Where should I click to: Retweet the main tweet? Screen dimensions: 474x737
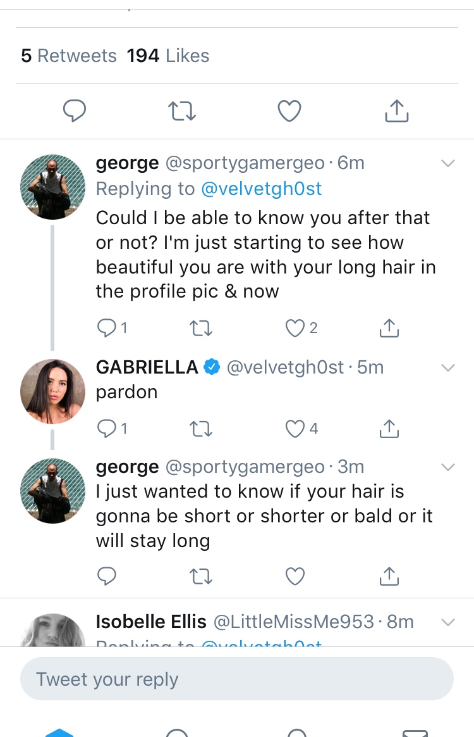pos(182,111)
